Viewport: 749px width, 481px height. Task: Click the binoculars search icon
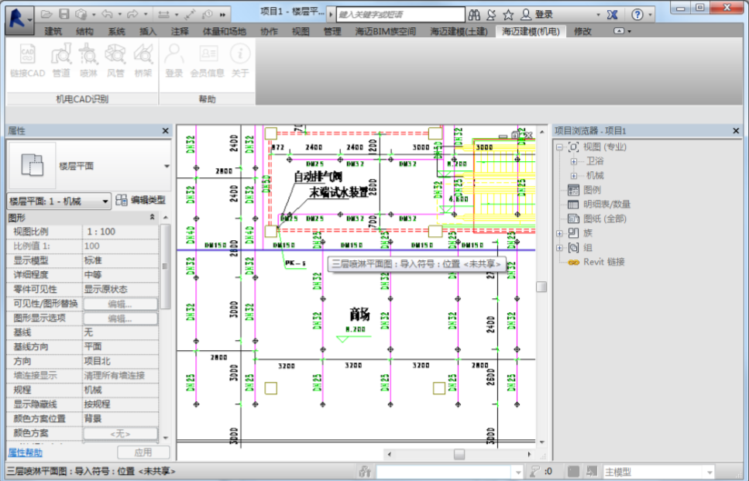pos(474,15)
